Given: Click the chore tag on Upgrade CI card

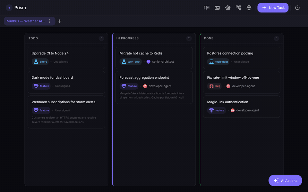Looking at the screenshot, I should 40,62.
